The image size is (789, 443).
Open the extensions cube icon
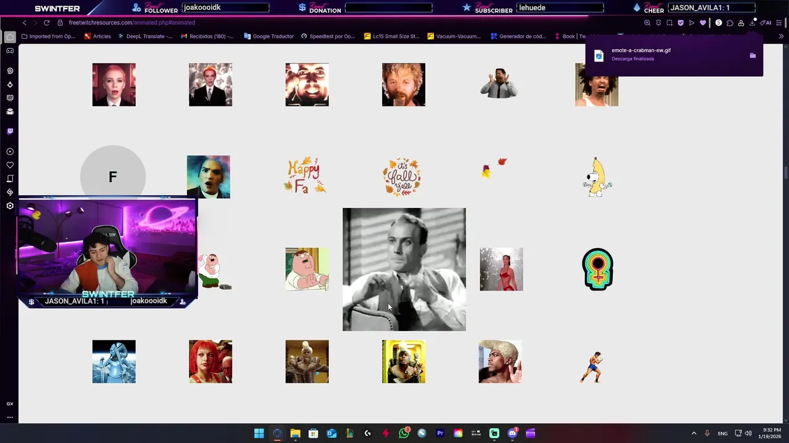[x=730, y=23]
